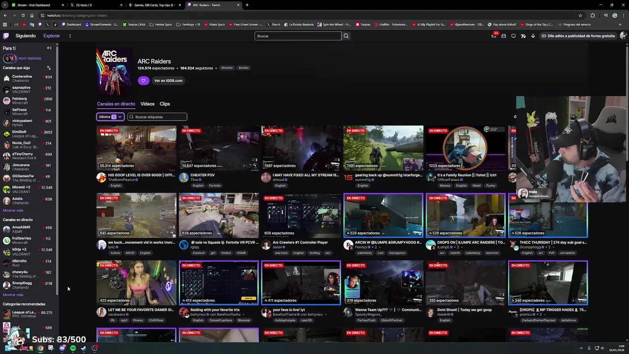Open the ARC Raiders box art

coord(114,72)
